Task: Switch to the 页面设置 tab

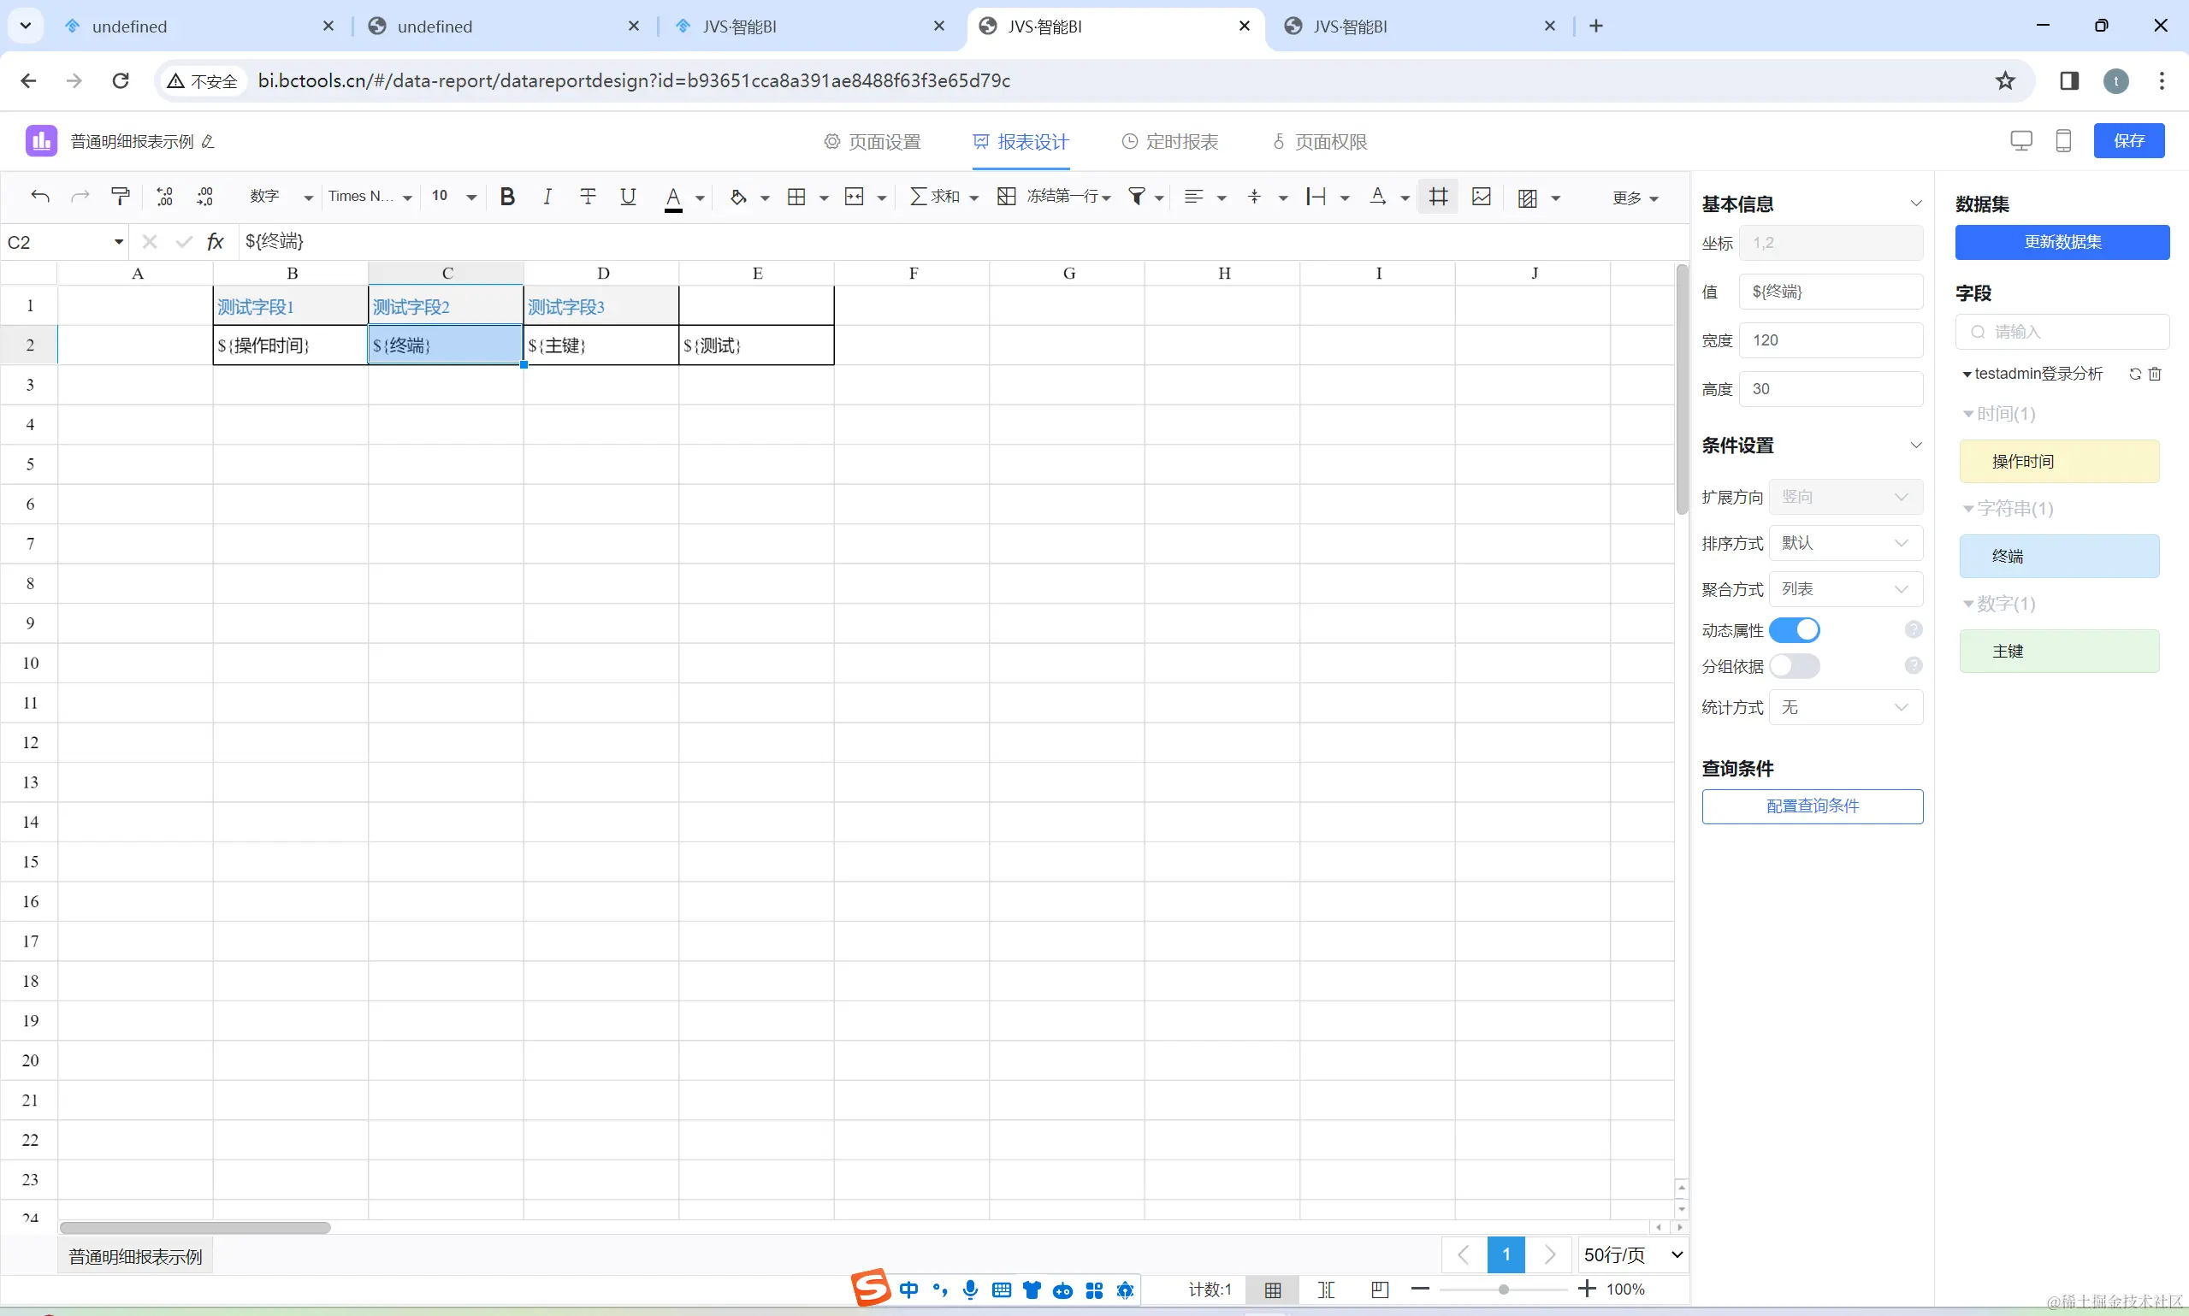Action: coord(873,142)
